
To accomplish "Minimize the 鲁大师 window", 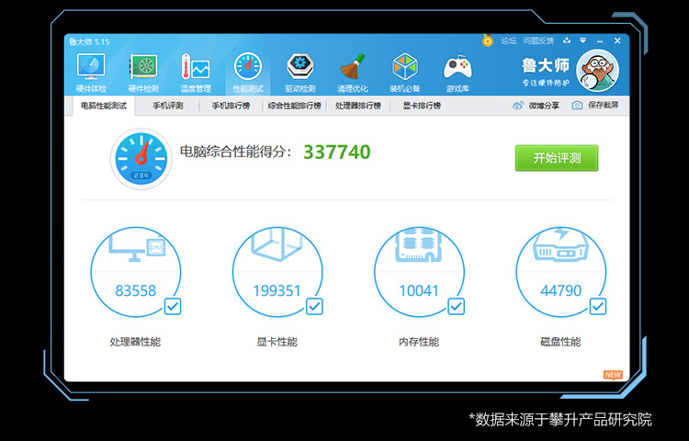I will pyautogui.click(x=600, y=40).
